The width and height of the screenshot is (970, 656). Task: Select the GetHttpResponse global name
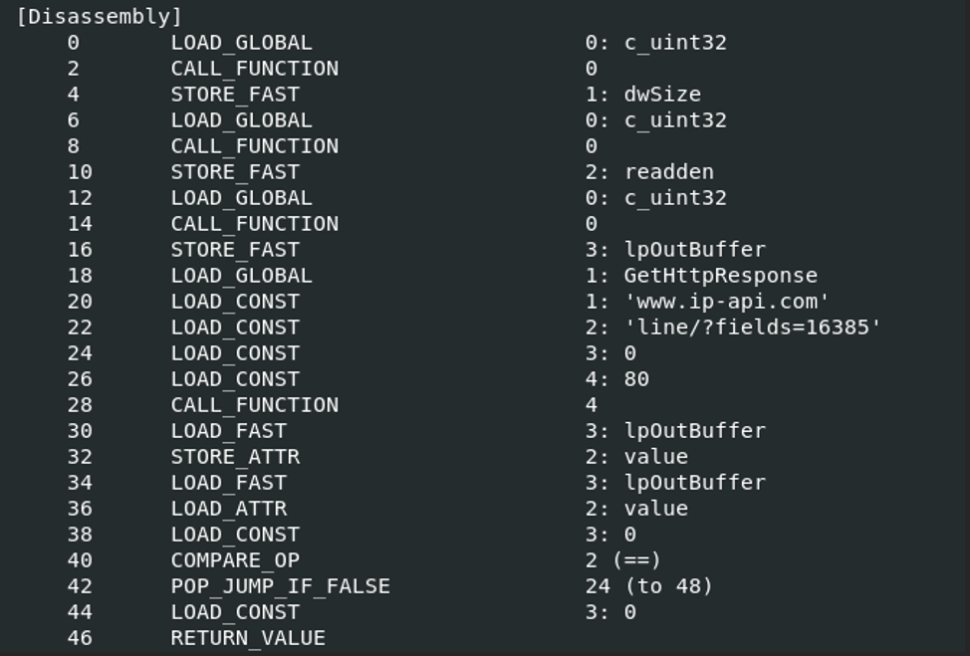(721, 275)
